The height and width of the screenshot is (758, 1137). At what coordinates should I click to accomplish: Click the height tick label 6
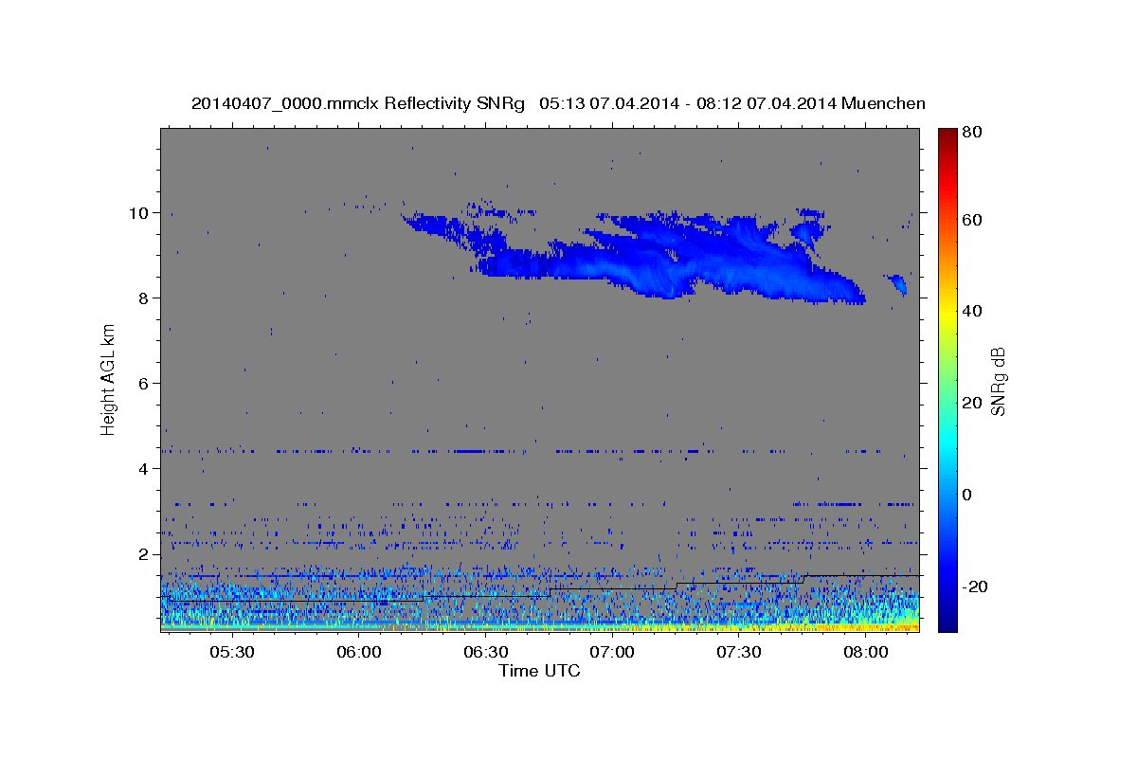[145, 383]
